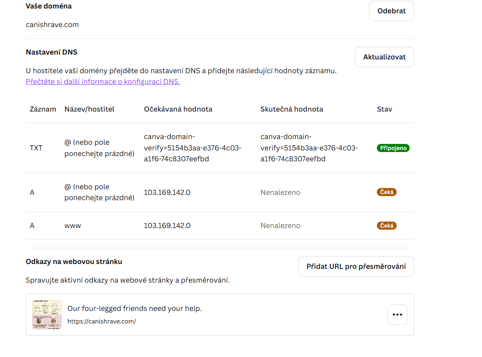Click the Stav column header
The image size is (482, 357).
(x=384, y=109)
